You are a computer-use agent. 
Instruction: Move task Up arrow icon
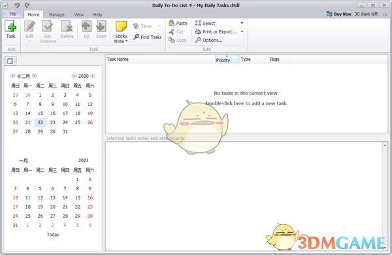[86, 26]
